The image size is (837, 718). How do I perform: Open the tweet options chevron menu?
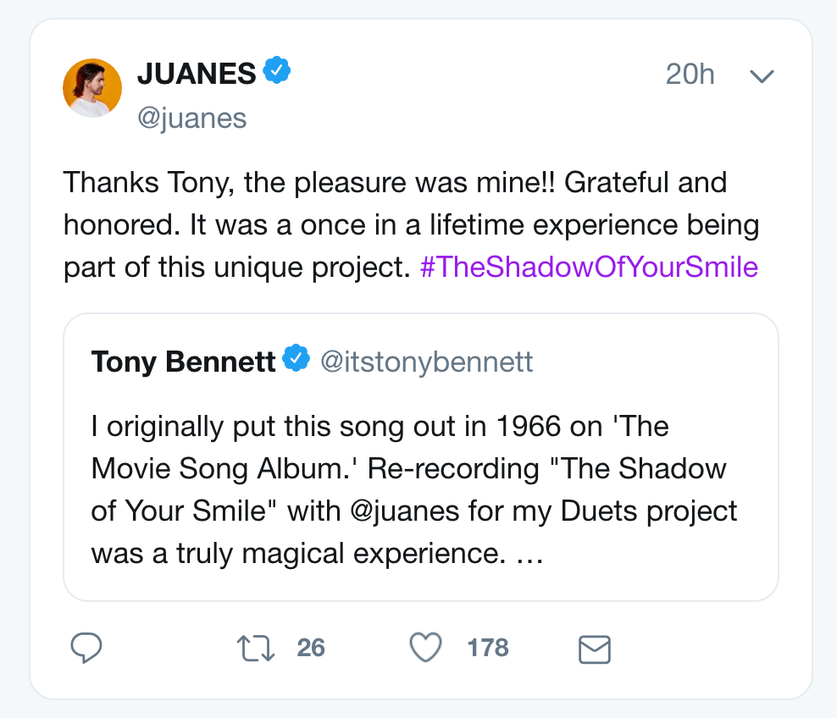762,75
